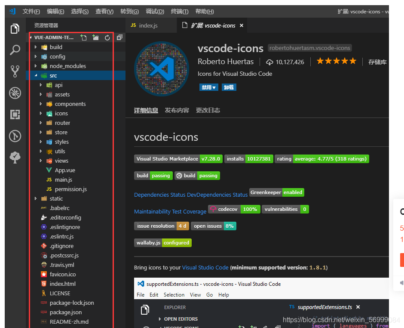Click the New File icon in explorer
Image resolution: width=404 pixels, height=328 pixels.
coord(83,37)
